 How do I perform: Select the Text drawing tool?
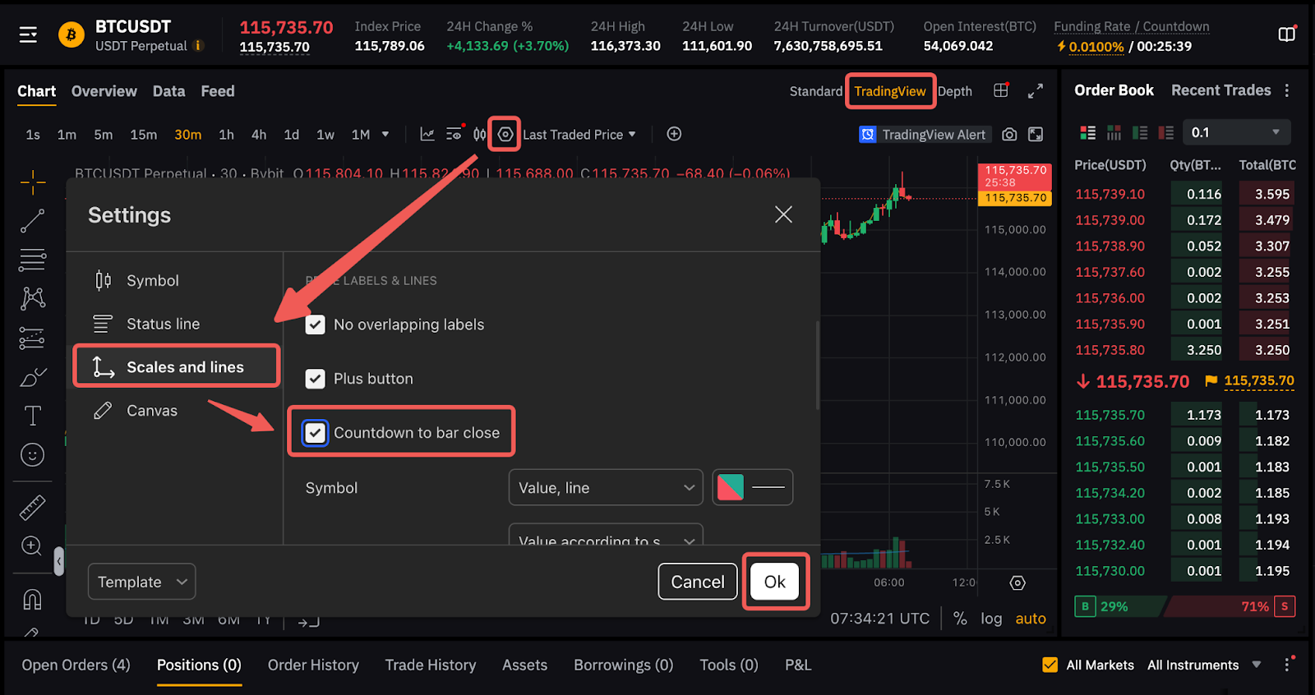tap(32, 416)
